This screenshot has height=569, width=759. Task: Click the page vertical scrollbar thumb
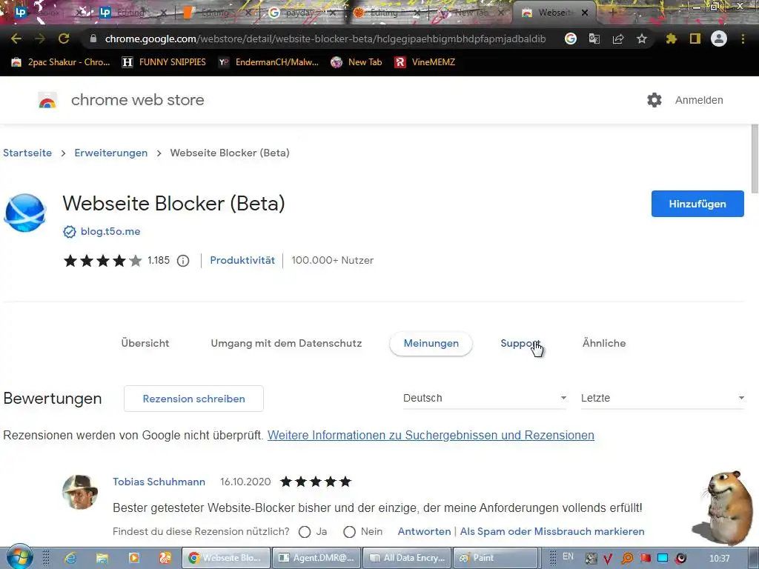point(754,159)
